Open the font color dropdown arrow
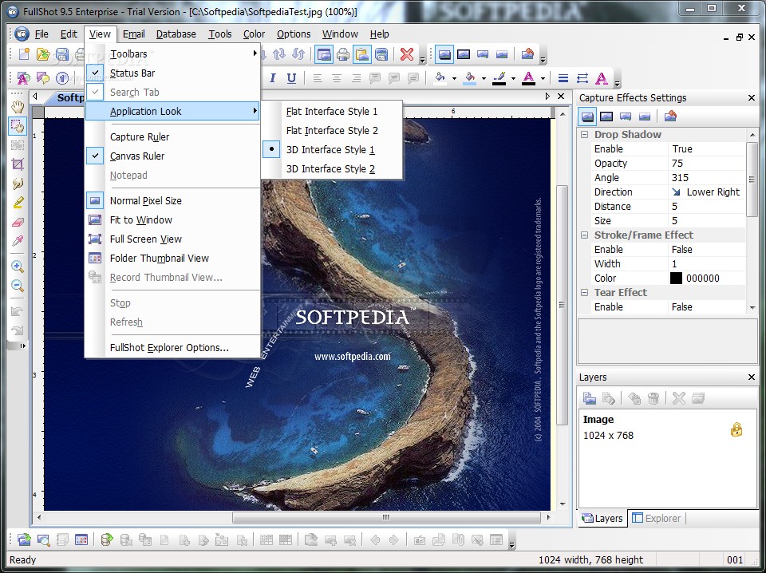Viewport: 766px width, 573px height. 543,78
